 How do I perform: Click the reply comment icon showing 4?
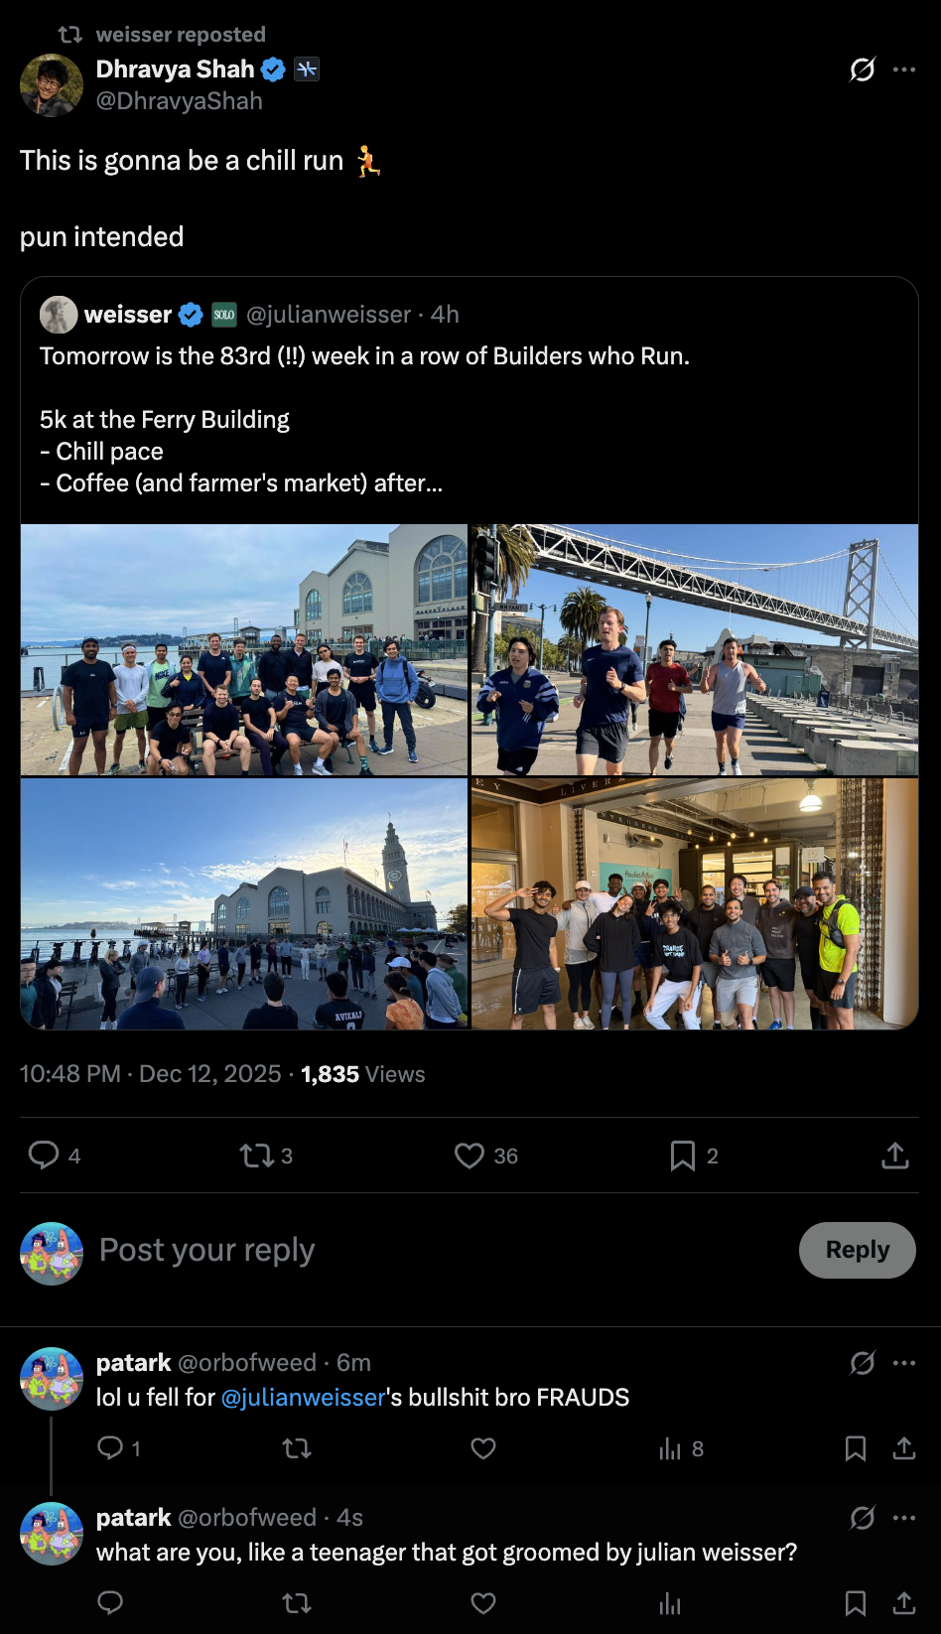click(x=44, y=1155)
